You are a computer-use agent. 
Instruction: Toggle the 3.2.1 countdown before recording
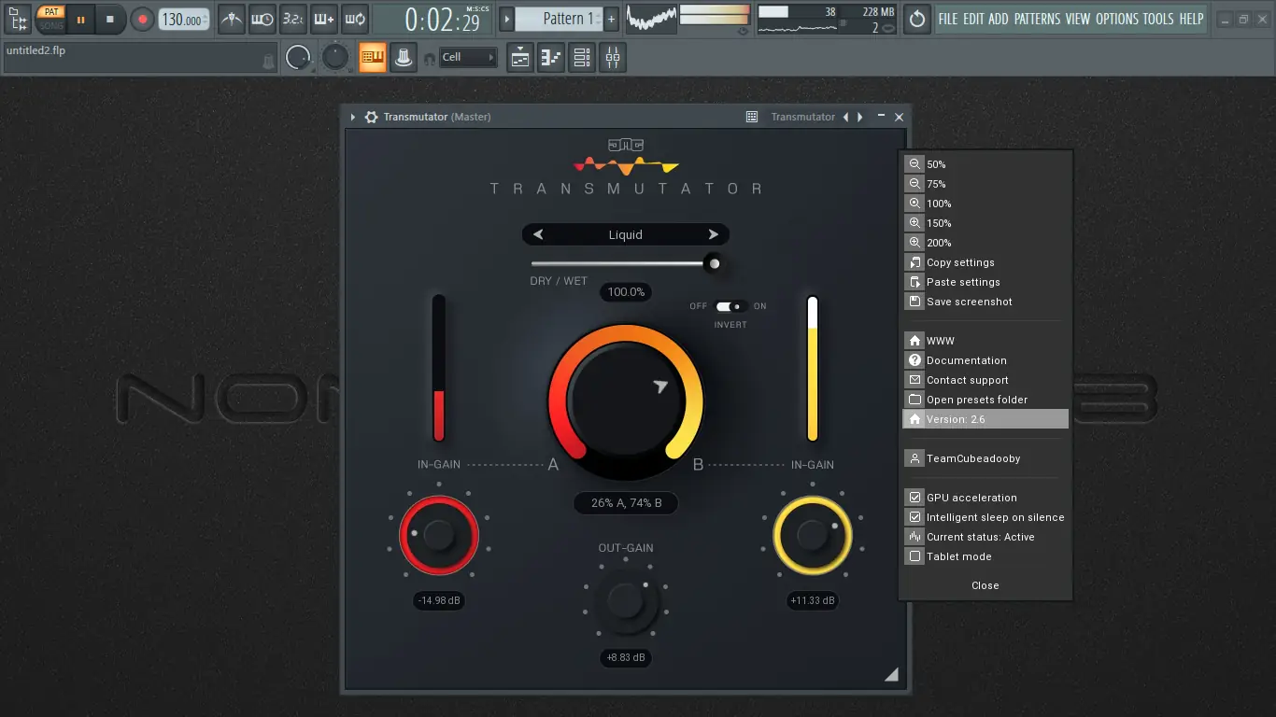(292, 19)
